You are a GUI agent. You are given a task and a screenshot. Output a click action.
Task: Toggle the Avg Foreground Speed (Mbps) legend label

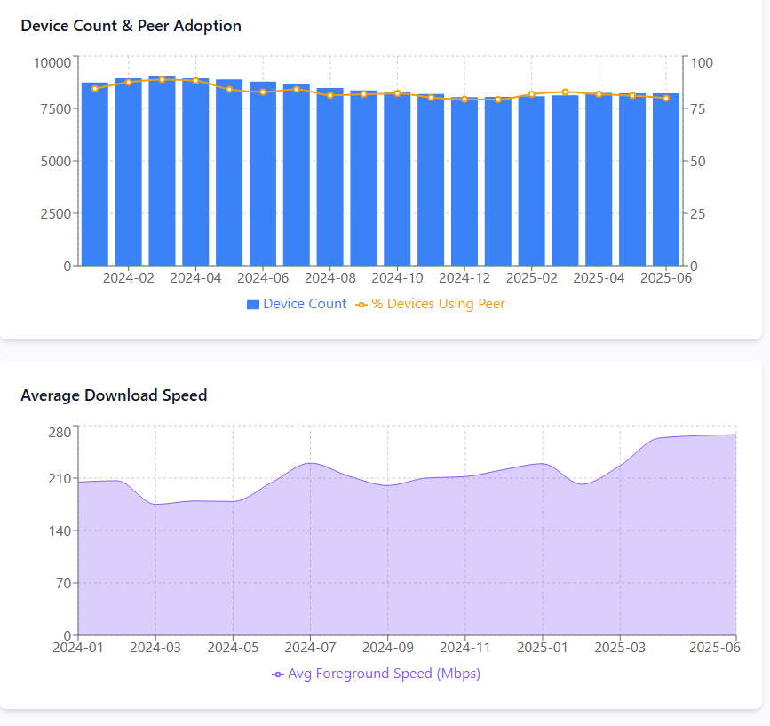[x=384, y=674]
